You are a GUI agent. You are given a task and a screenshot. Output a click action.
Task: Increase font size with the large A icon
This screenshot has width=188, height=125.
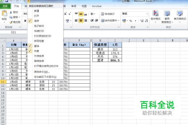point(65,14)
